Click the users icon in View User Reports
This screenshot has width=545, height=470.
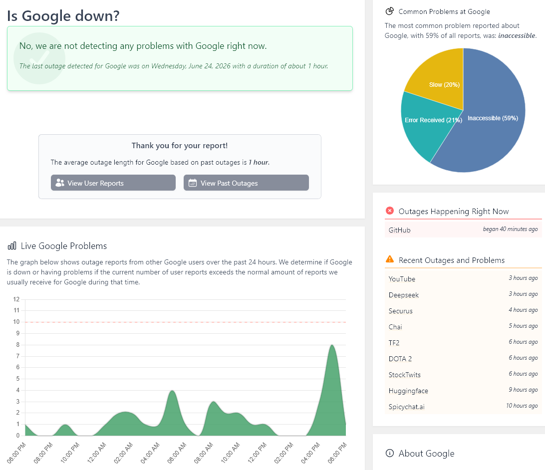point(60,183)
